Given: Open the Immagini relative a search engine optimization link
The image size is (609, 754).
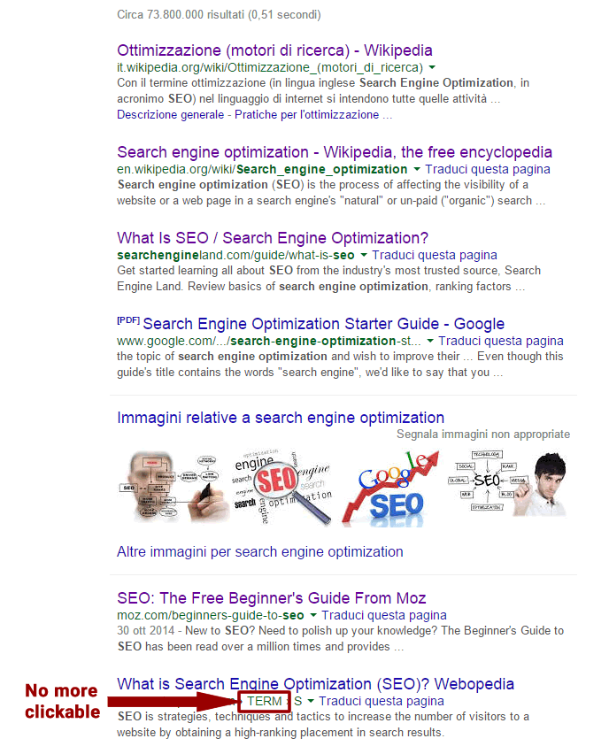Looking at the screenshot, I should point(281,418).
